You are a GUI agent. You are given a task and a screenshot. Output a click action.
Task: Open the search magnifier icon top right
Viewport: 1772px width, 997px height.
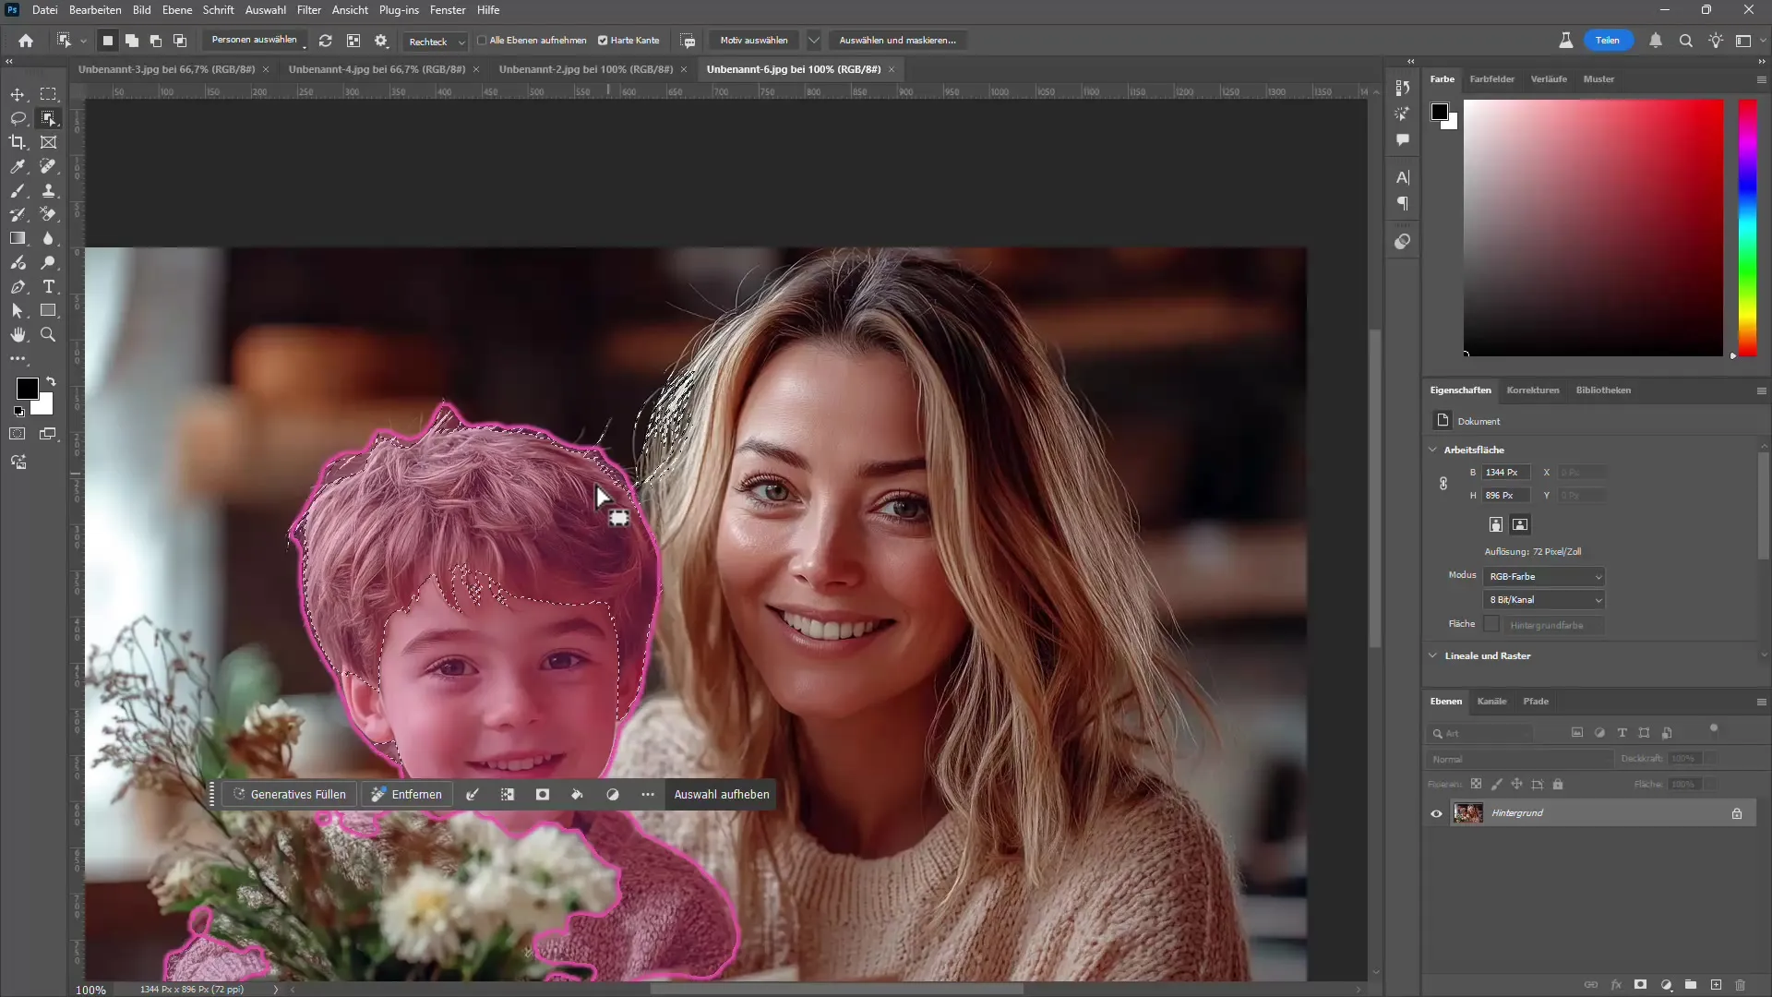click(x=1685, y=41)
